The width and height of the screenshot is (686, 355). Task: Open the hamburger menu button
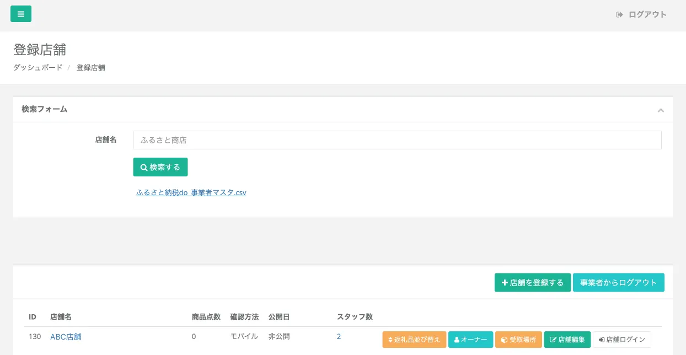pyautogui.click(x=21, y=14)
